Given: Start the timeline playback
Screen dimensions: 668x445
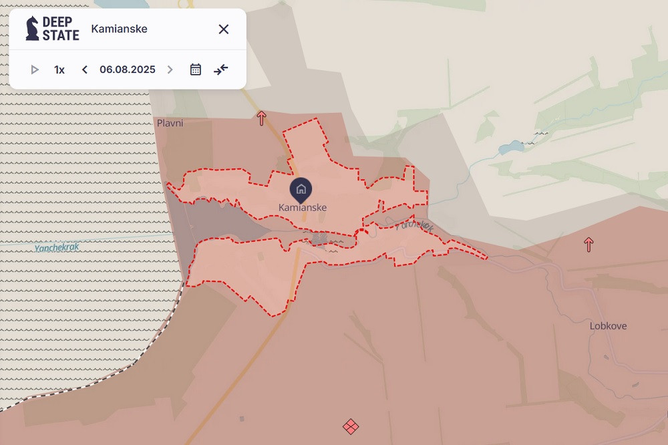Looking at the screenshot, I should [x=35, y=69].
